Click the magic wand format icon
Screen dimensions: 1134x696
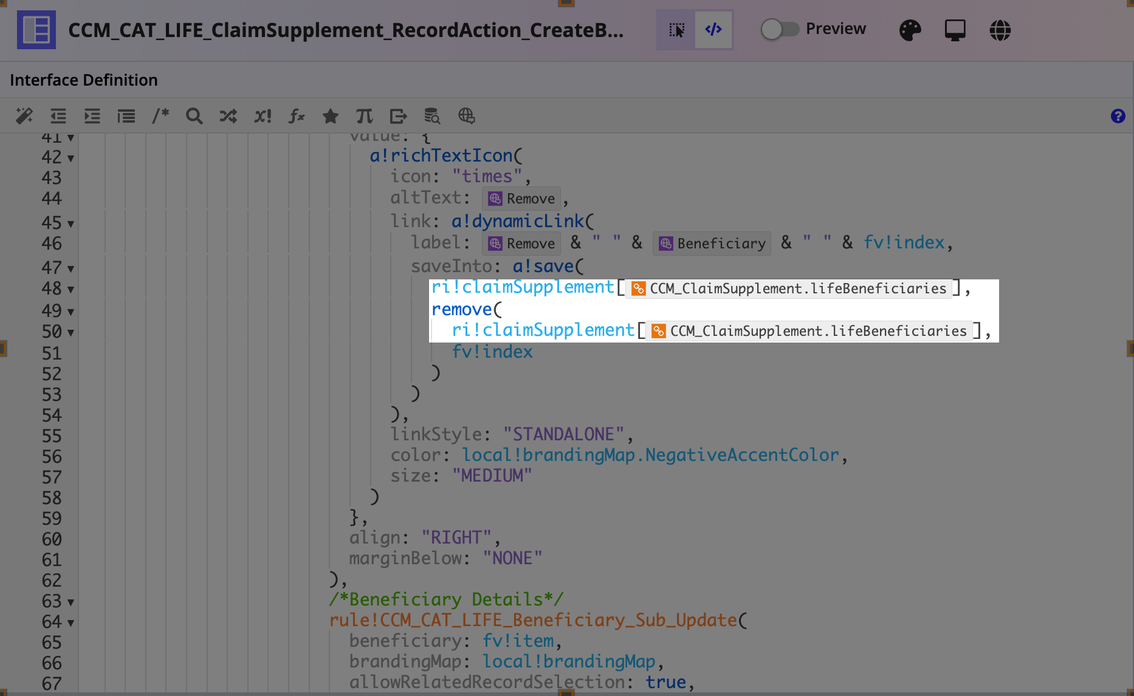point(24,116)
